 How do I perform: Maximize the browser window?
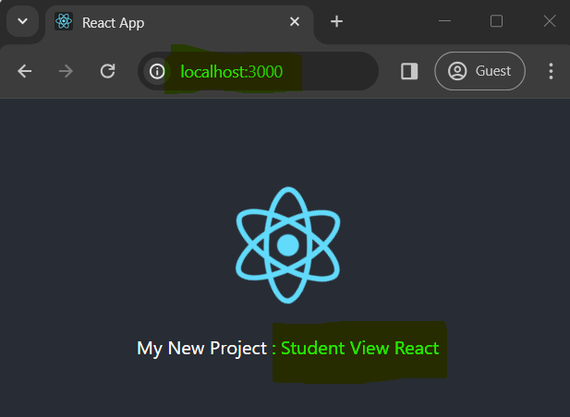[x=497, y=21]
